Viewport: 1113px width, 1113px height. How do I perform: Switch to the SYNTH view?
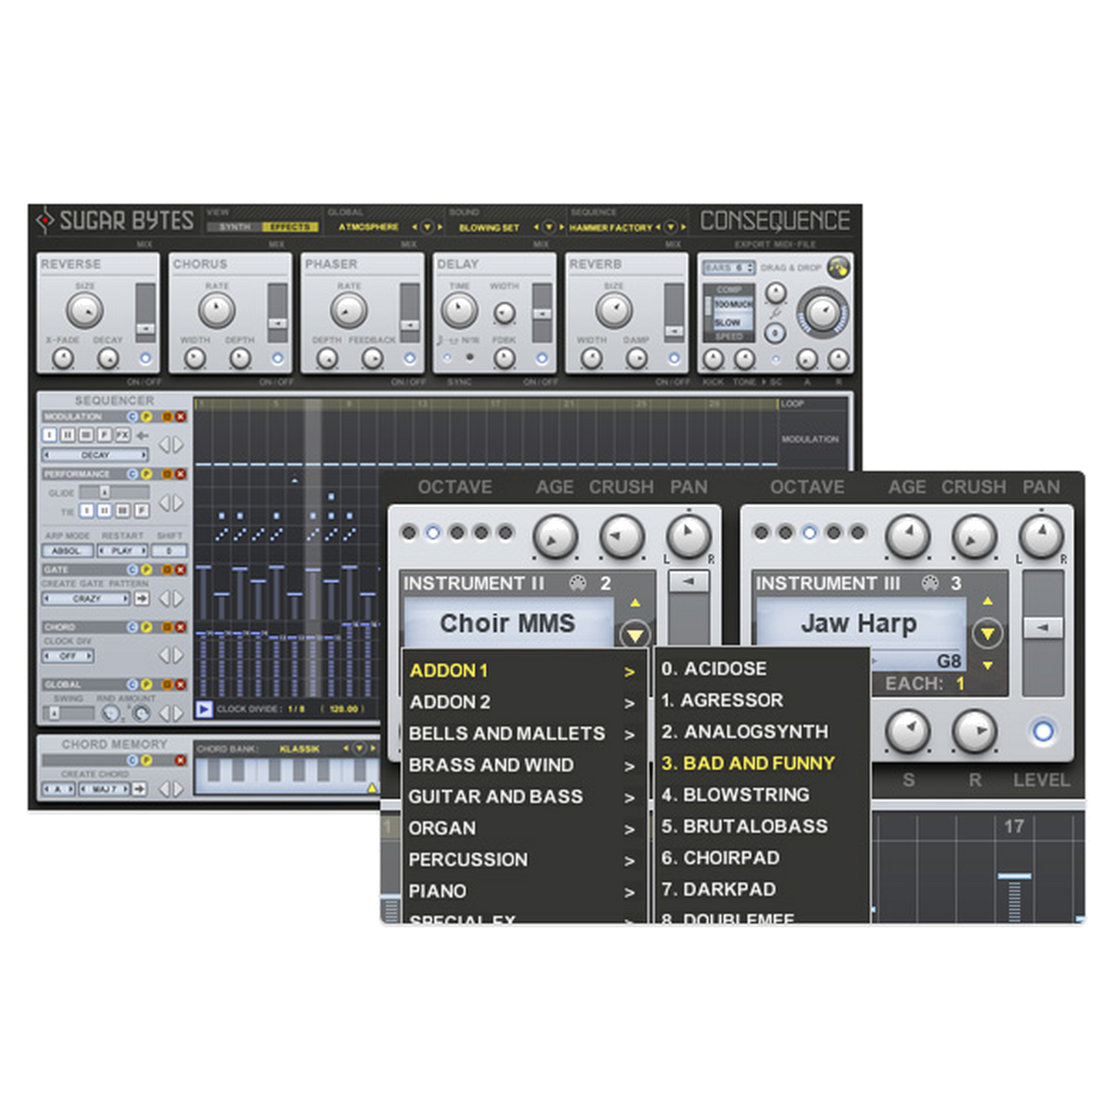pyautogui.click(x=234, y=227)
